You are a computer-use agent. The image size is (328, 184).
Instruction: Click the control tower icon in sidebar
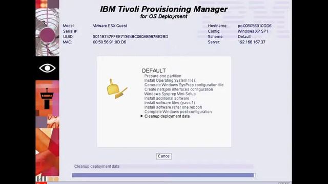coord(47,99)
